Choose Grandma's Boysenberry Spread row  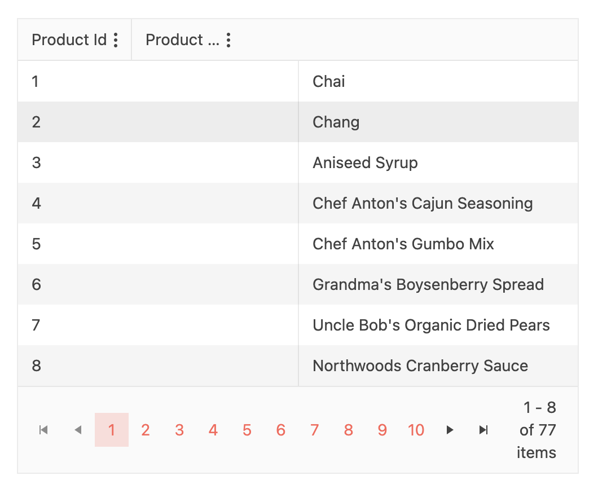click(x=428, y=285)
